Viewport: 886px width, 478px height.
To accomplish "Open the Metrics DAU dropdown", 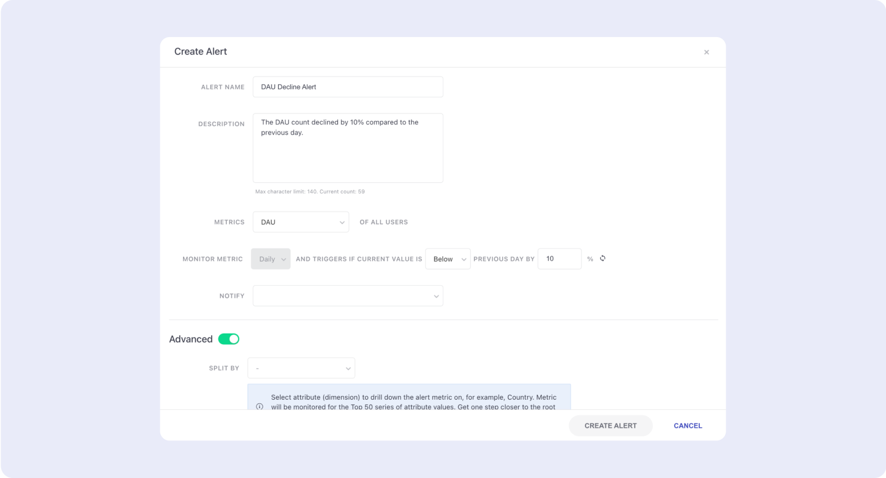I will tap(301, 222).
